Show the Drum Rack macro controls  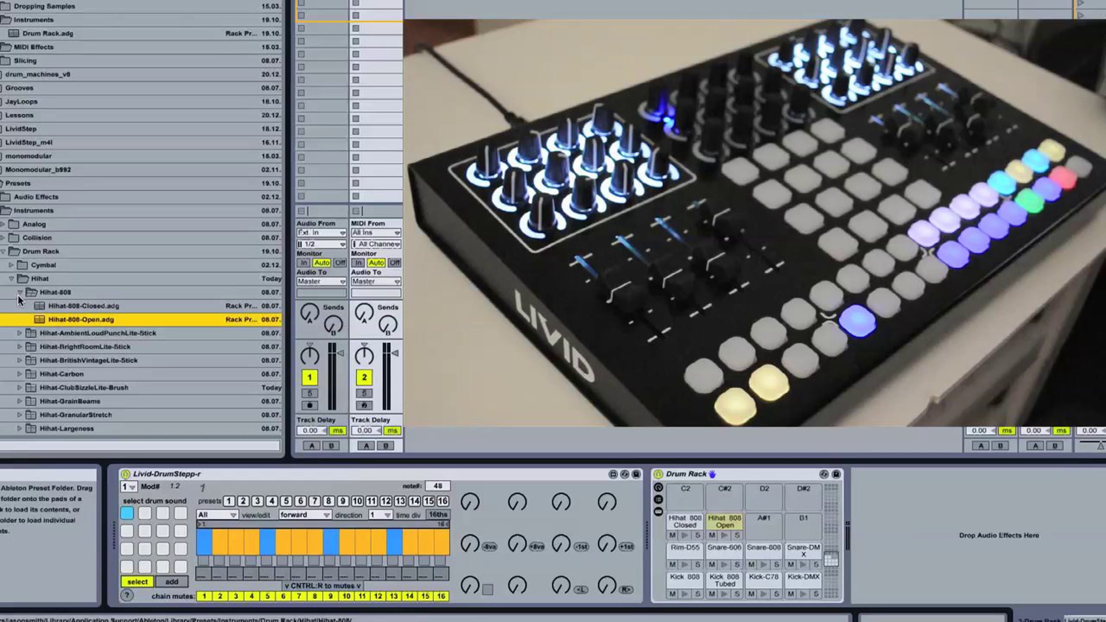click(658, 487)
